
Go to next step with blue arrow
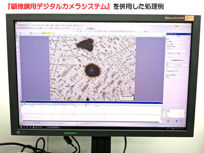pyautogui.click(x=176, y=121)
